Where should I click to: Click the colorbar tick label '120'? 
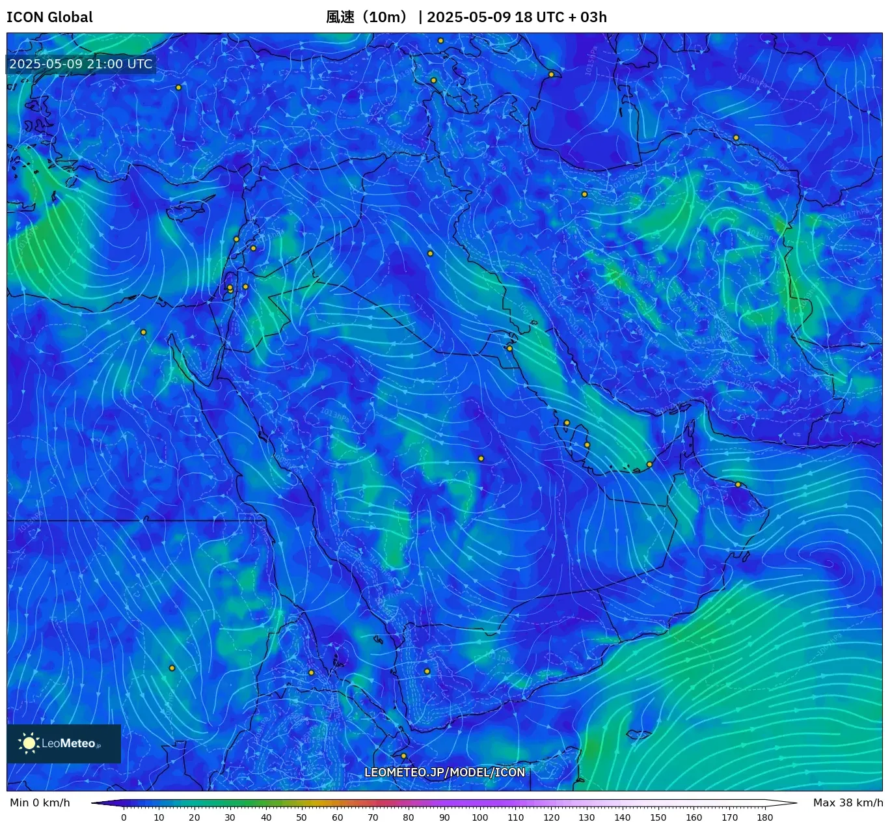551,817
